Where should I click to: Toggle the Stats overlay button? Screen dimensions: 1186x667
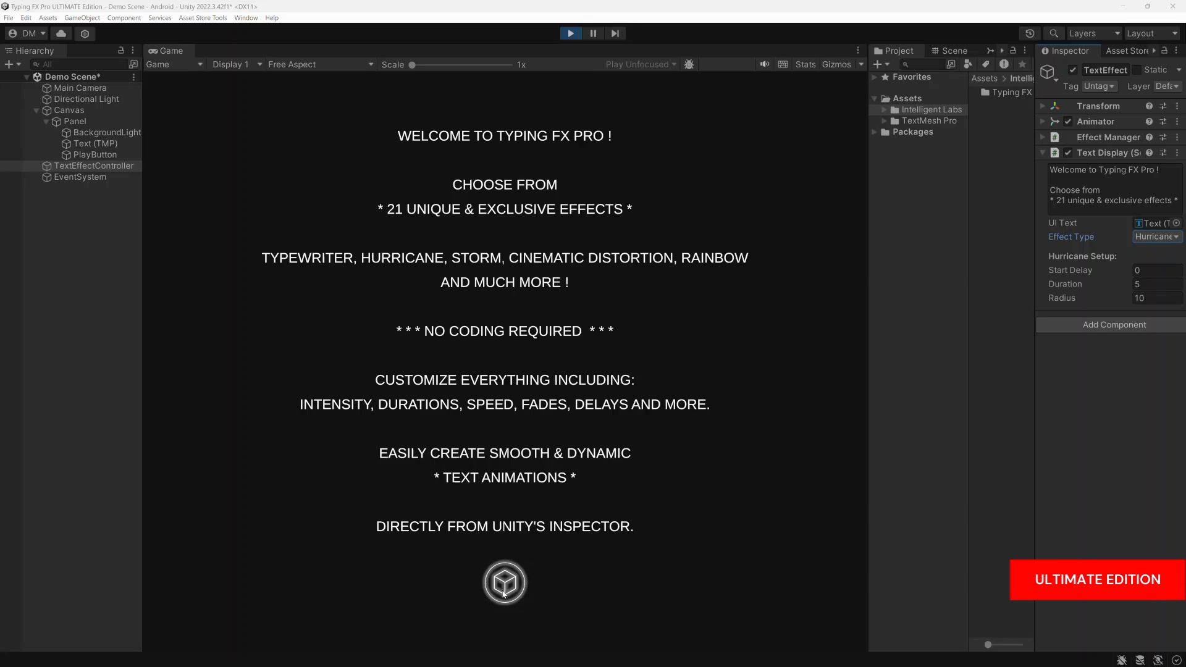805,64
